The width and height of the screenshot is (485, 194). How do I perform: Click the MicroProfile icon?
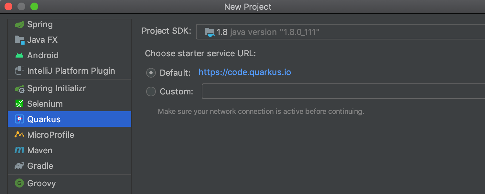point(19,135)
